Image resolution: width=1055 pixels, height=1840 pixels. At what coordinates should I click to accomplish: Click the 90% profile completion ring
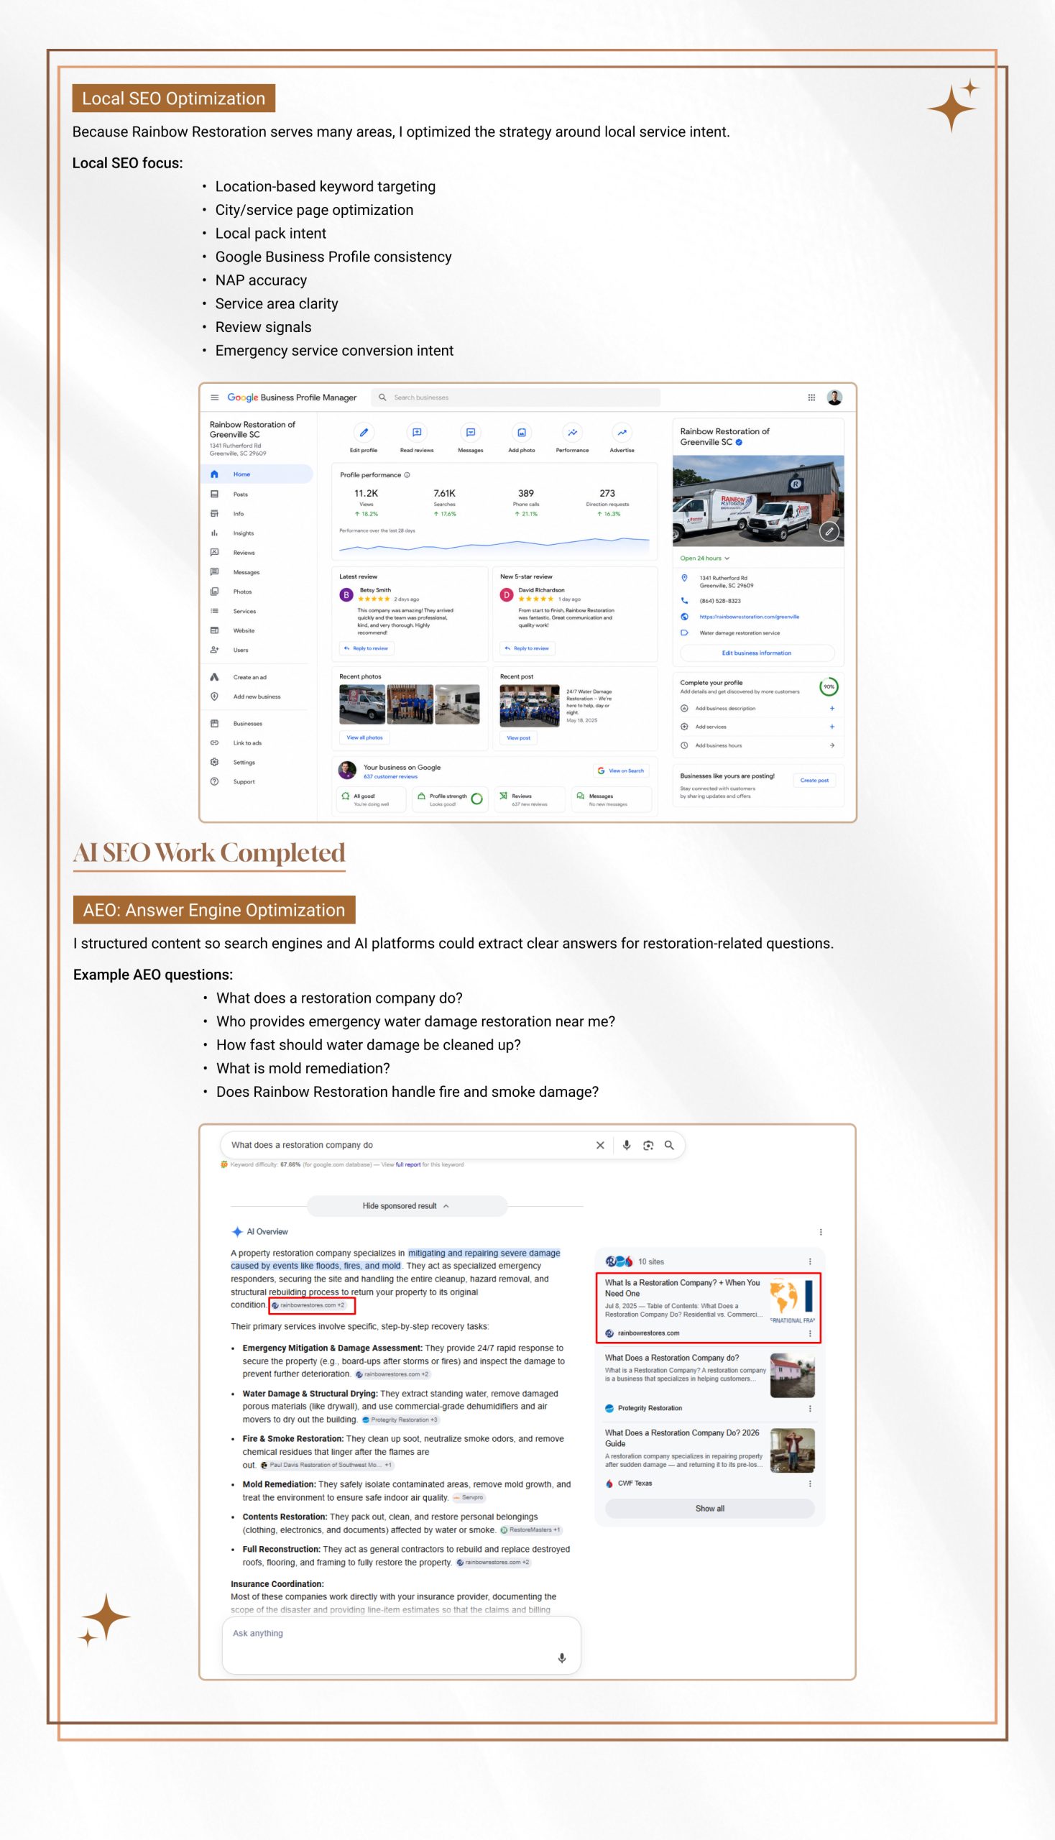click(x=829, y=686)
